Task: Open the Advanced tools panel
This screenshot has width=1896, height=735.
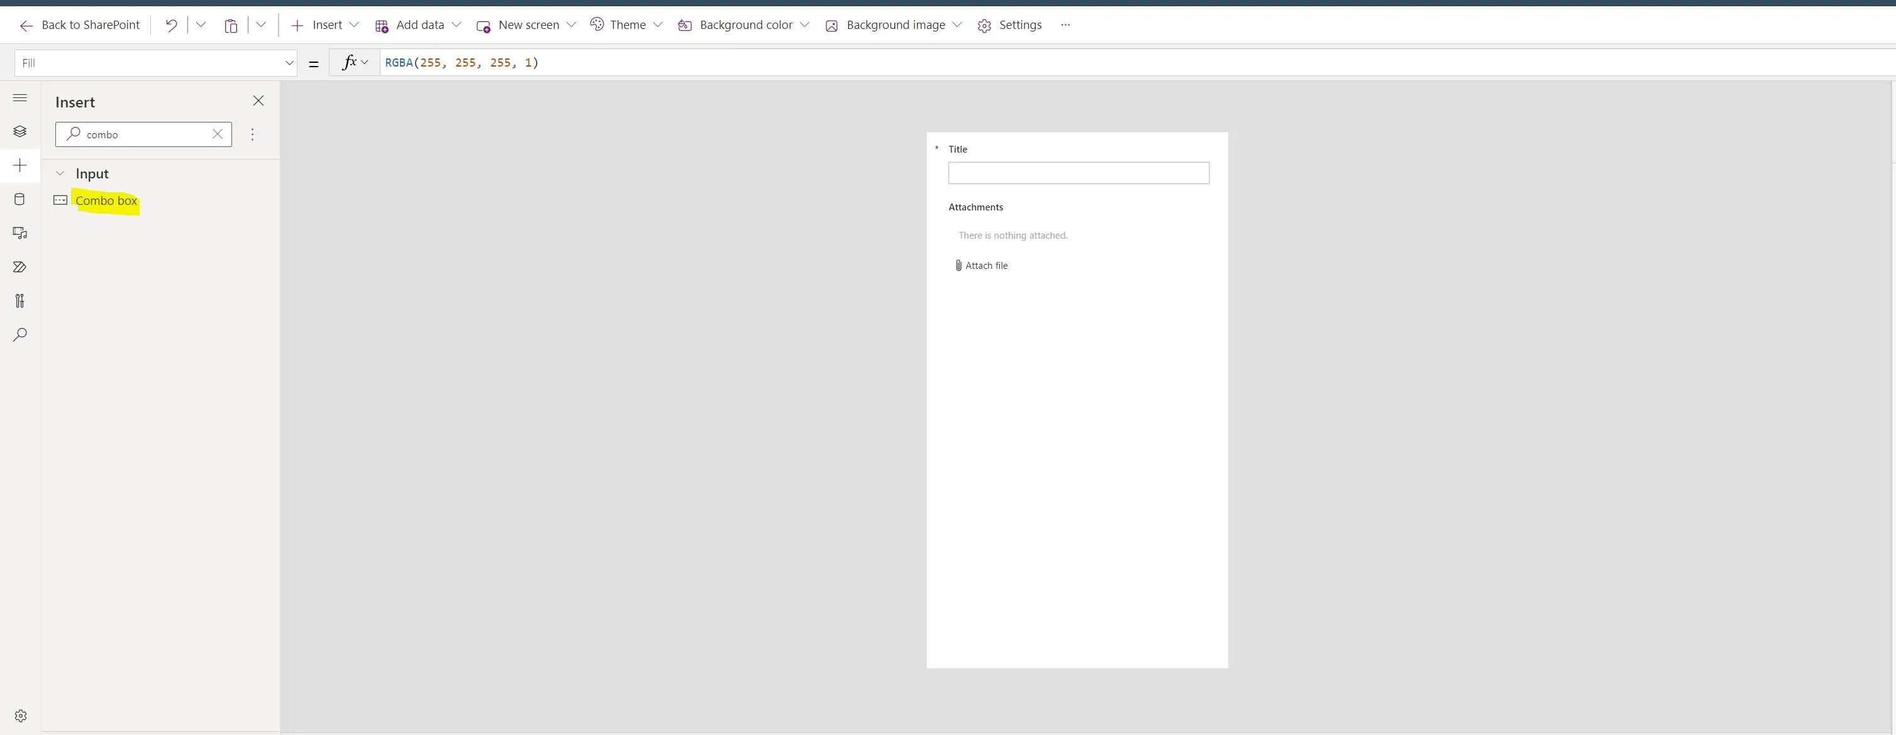Action: click(19, 301)
